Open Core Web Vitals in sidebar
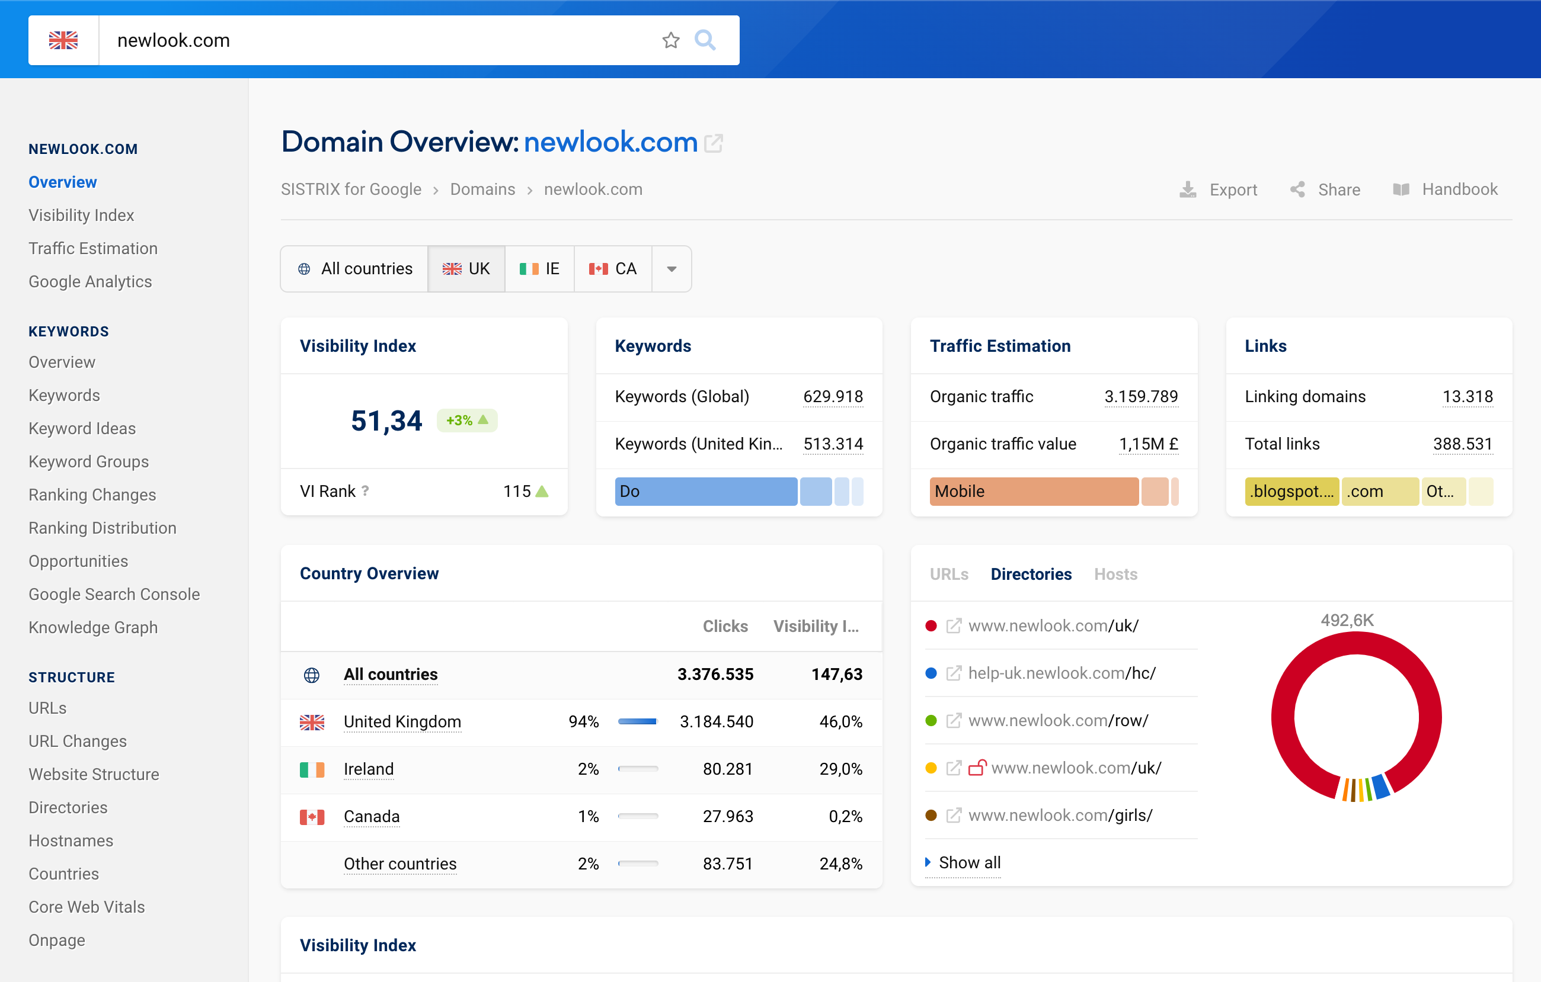 click(87, 907)
